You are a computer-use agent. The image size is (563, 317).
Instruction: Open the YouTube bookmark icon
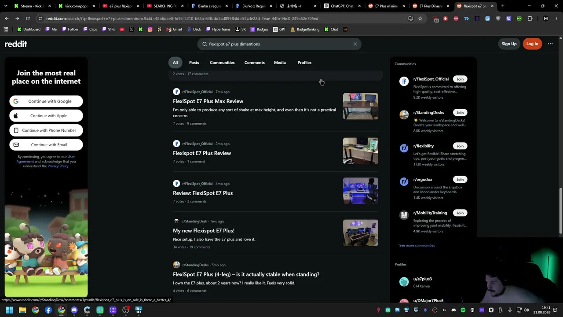[122, 29]
